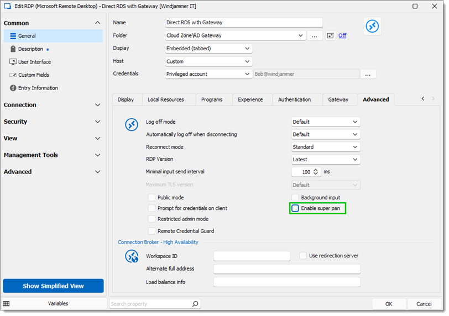449x316 pixels.
Task: Expand the Connection section
Action: [98, 105]
